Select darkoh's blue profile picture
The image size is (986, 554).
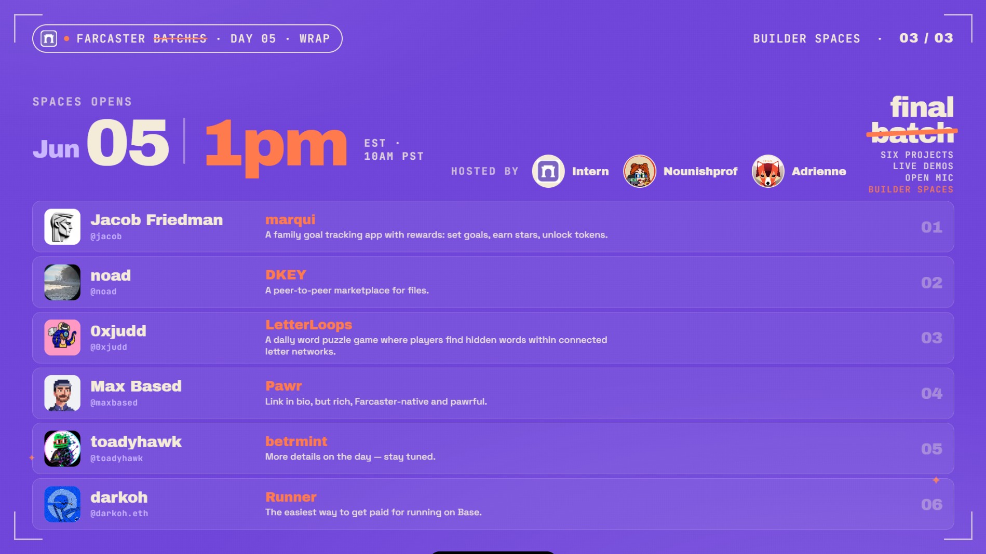[x=62, y=504]
